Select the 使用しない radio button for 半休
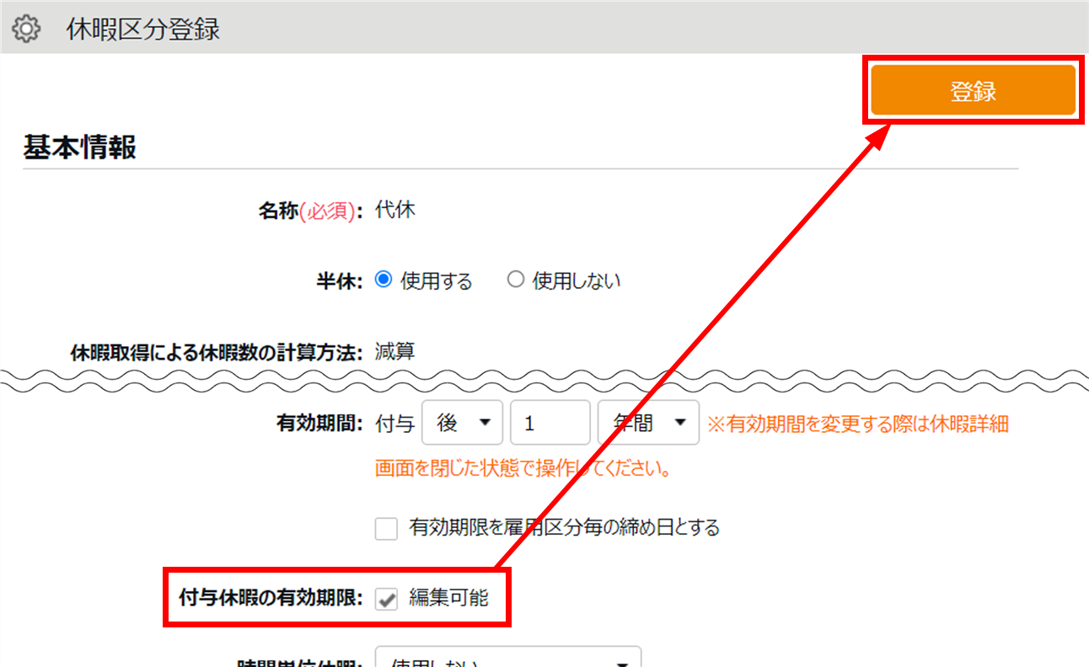1089x667 pixels. pyautogui.click(x=515, y=280)
